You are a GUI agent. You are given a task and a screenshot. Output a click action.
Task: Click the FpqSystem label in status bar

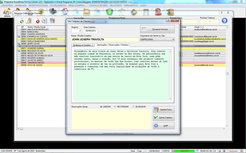233,151
